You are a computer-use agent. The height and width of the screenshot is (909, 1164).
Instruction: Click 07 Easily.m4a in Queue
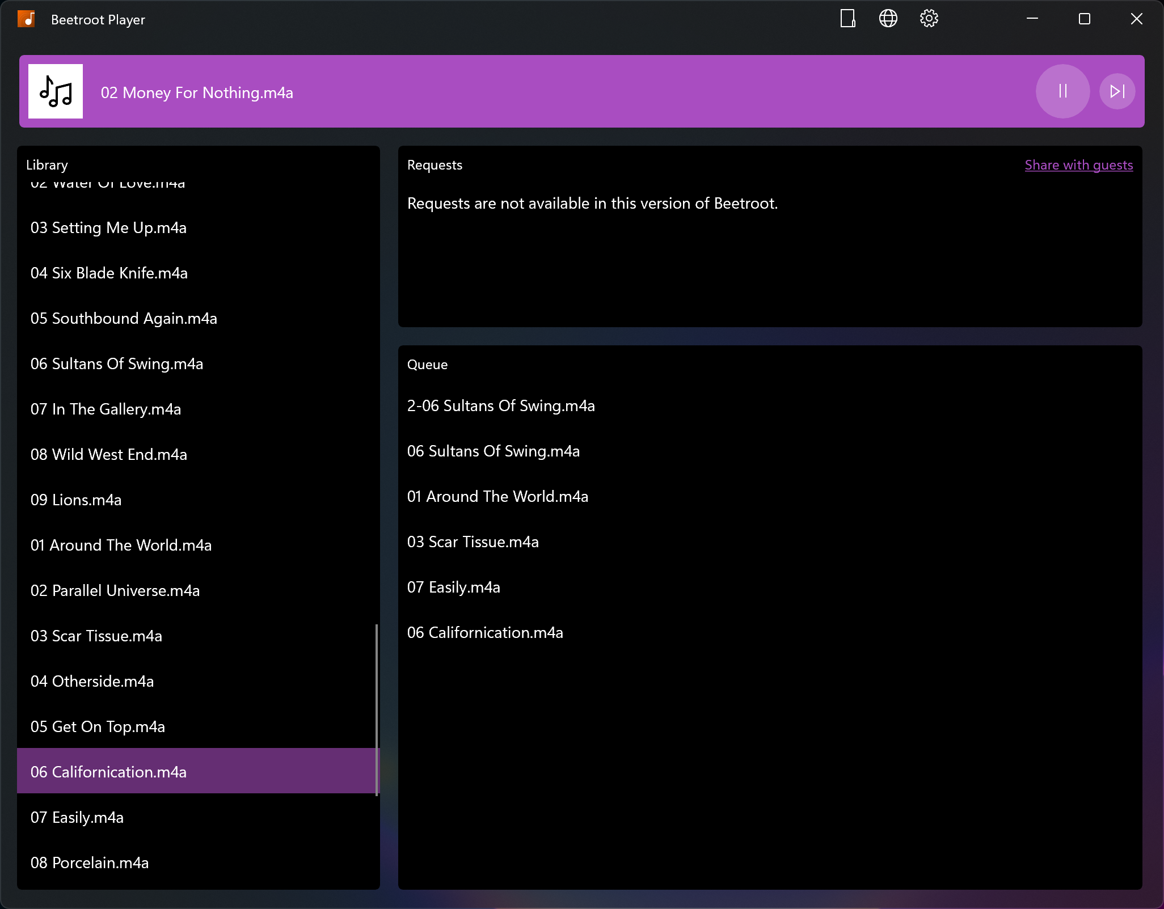tap(770, 587)
